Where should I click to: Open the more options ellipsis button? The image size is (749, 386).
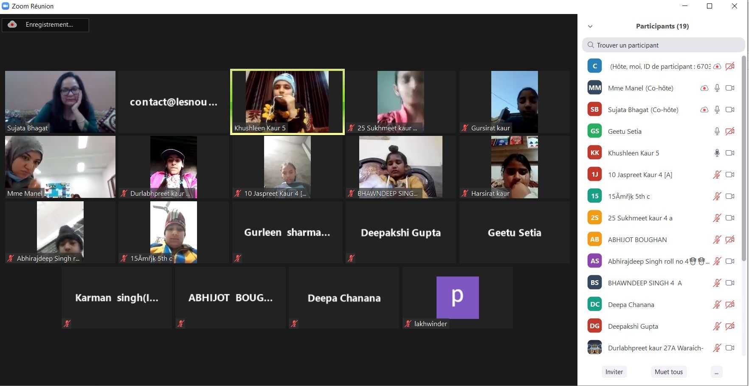point(716,372)
